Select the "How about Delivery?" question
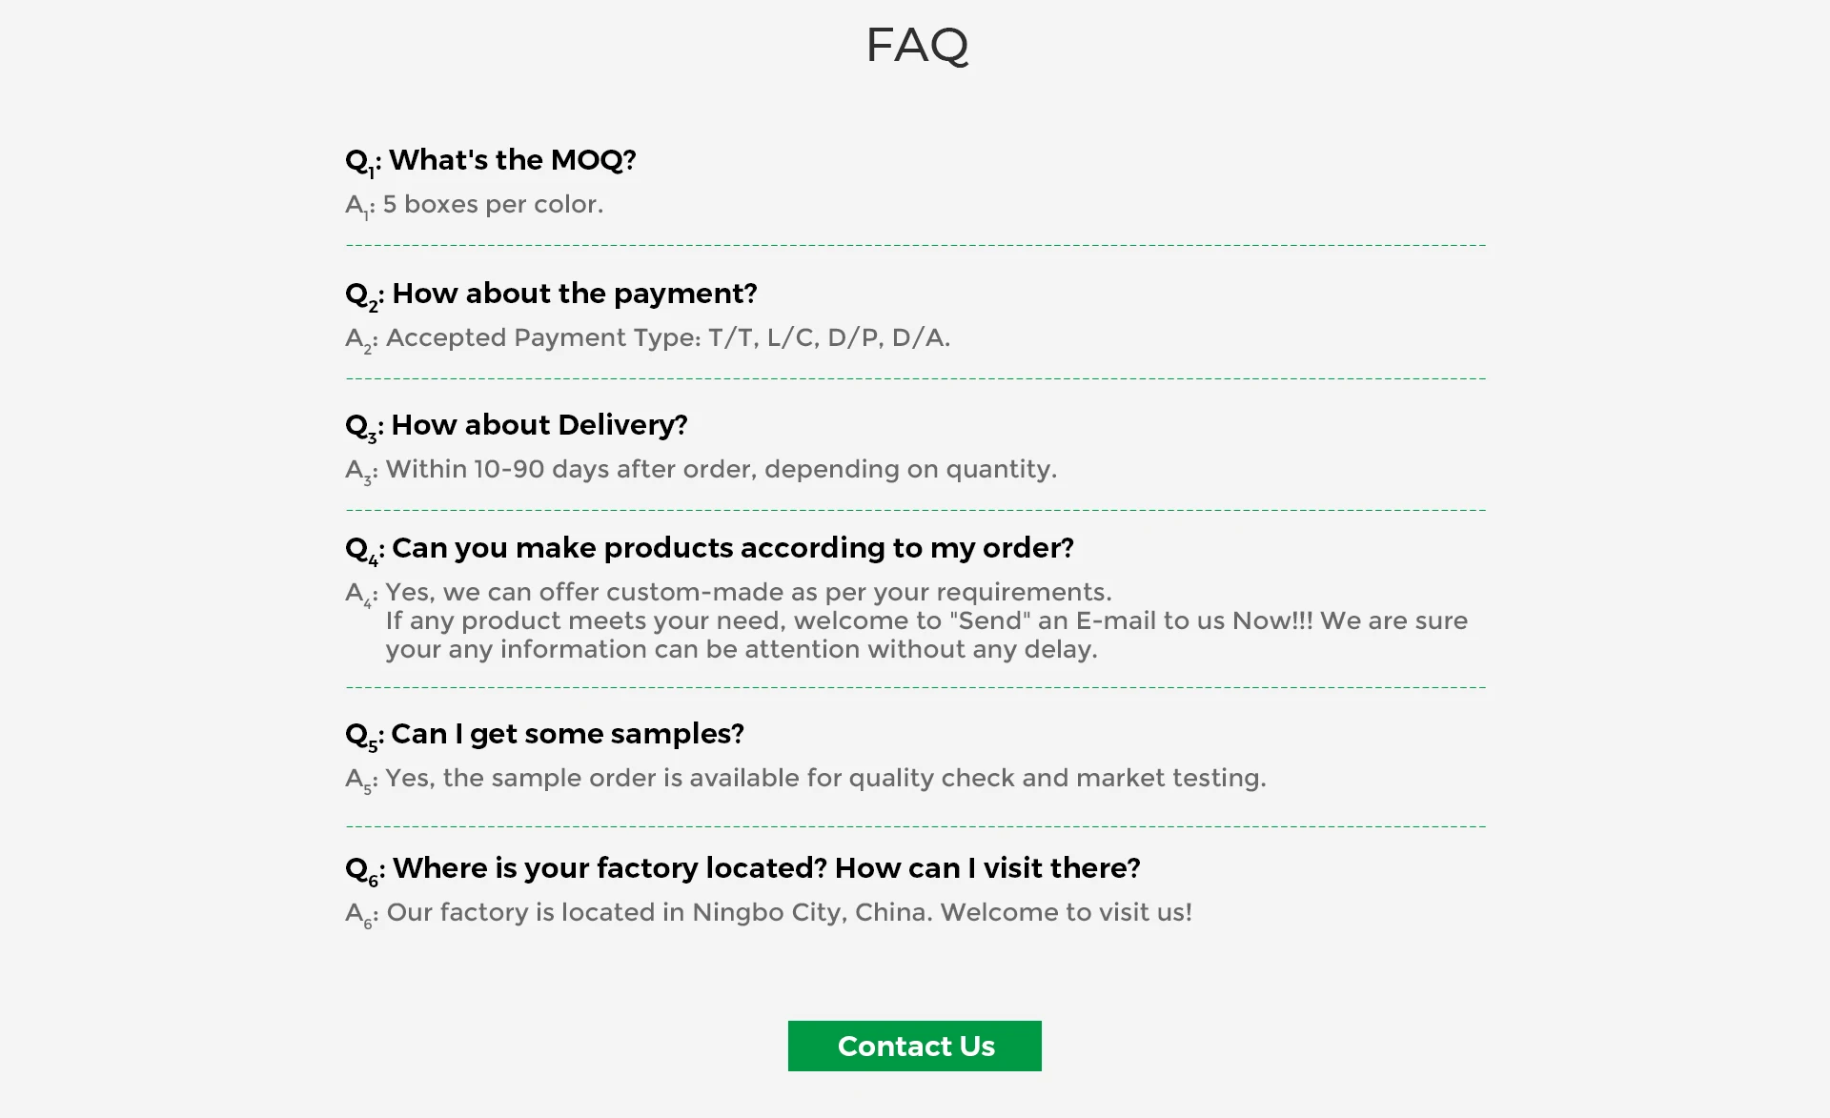 (517, 425)
